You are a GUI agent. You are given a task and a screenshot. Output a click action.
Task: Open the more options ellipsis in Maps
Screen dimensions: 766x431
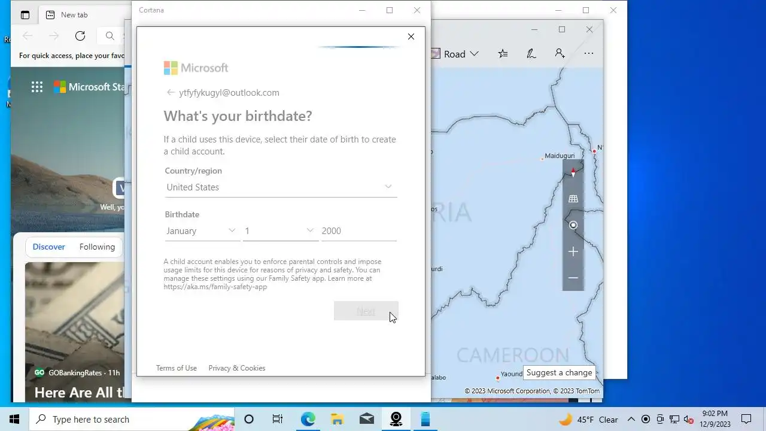(x=589, y=54)
